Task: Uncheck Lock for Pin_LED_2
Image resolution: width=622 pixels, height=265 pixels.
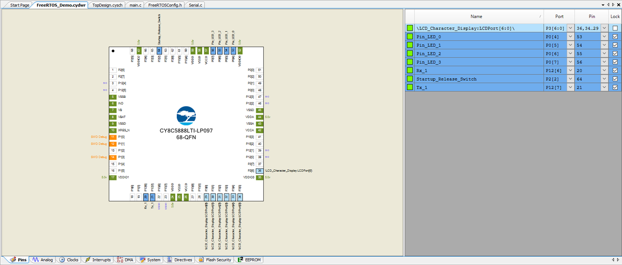Action: point(615,53)
